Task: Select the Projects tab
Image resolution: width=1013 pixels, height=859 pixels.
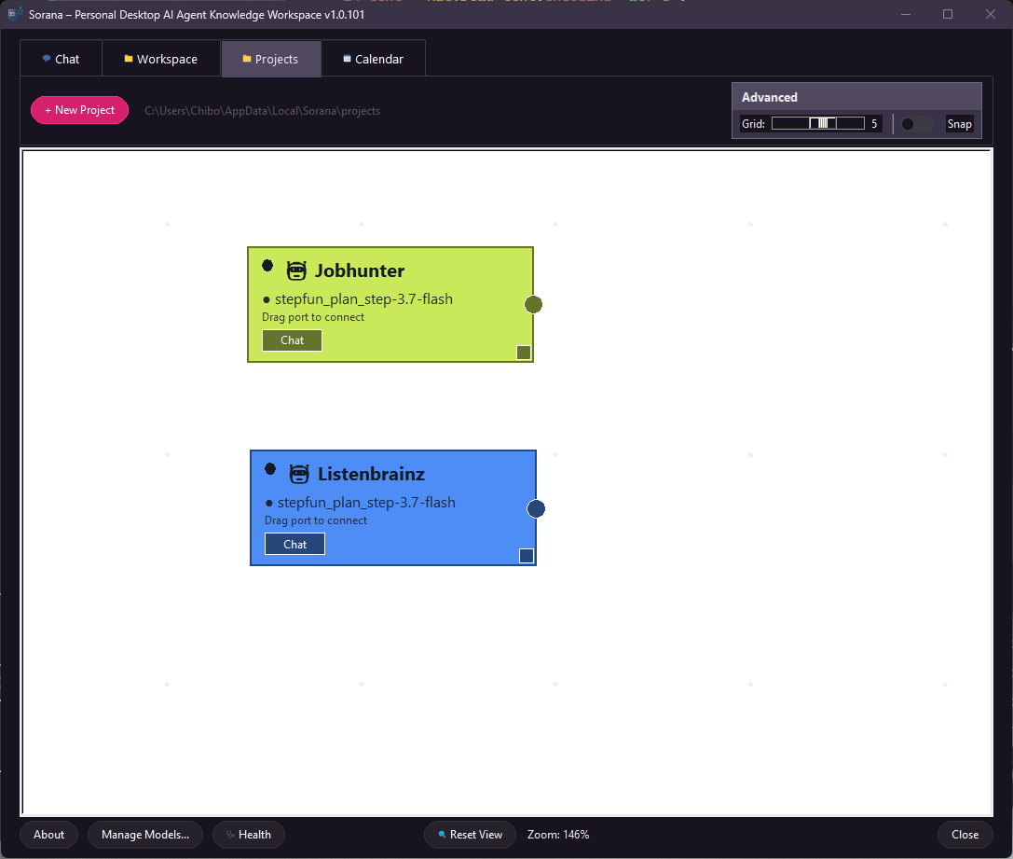Action: point(270,59)
